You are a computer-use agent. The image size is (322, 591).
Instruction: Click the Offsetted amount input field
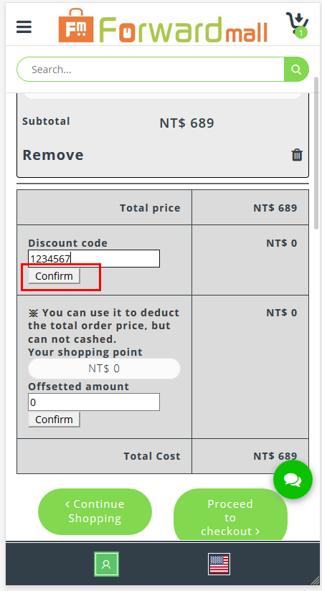94,402
